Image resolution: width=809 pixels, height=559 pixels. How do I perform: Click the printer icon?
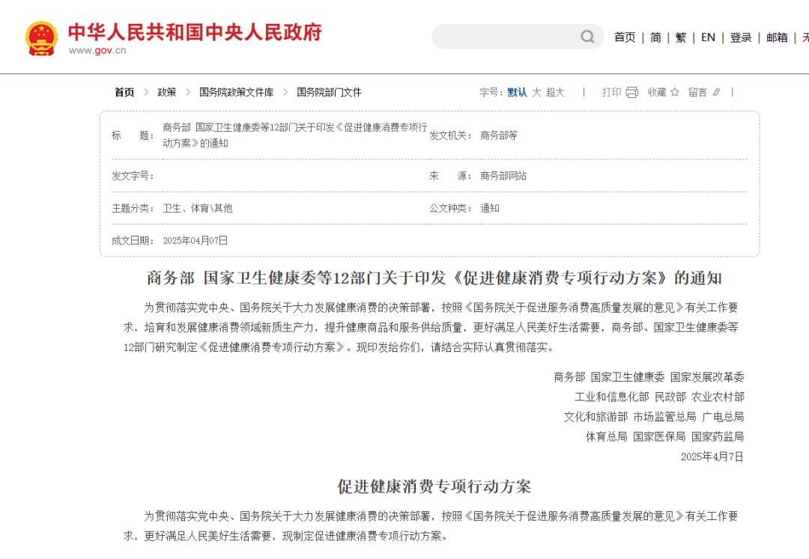click(631, 92)
